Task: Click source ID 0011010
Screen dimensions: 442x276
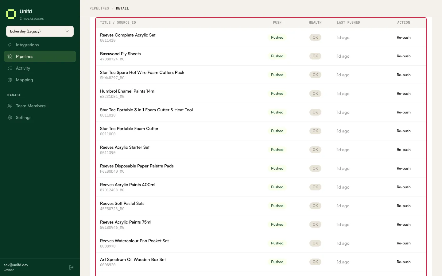Action: (x=108, y=115)
